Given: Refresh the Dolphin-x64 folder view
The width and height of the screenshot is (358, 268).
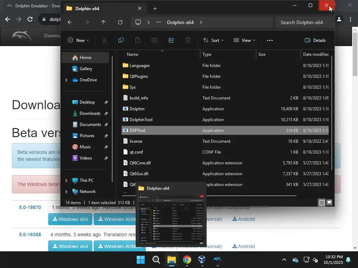Looking at the screenshot, I should [x=120, y=22].
